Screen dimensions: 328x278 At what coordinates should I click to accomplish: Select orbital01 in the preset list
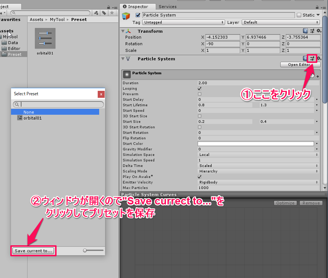coord(55,118)
